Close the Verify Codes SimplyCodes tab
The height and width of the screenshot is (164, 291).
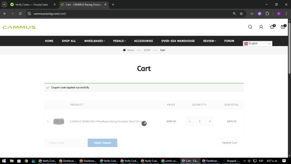click(x=55, y=5)
